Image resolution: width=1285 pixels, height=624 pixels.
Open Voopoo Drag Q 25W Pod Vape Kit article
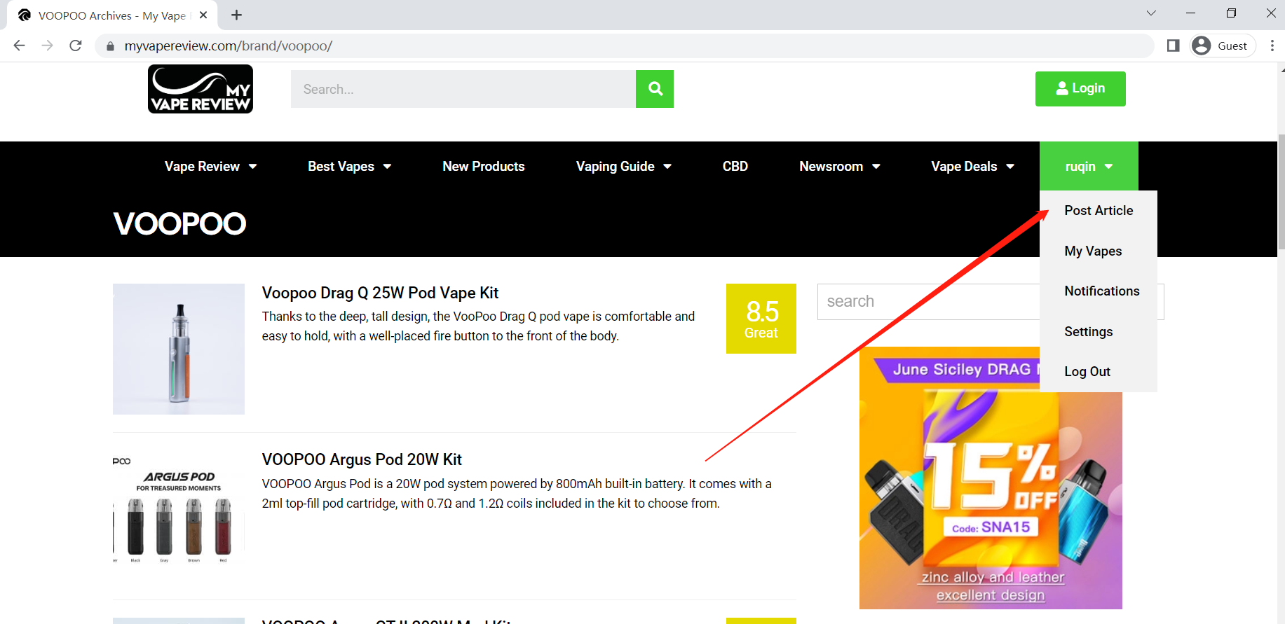coord(380,293)
